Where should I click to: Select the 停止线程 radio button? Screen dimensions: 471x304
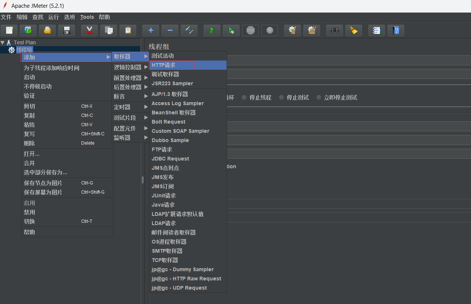click(x=244, y=97)
